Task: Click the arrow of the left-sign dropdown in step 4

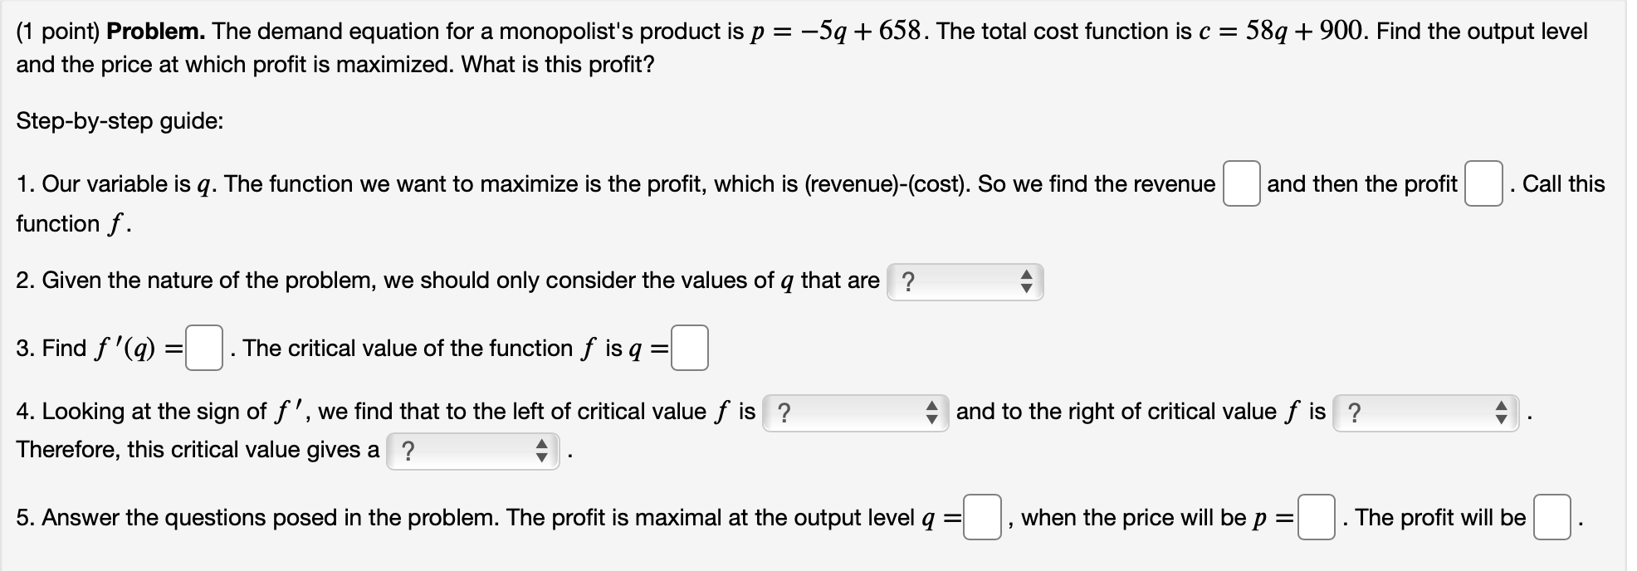Action: pyautogui.click(x=933, y=411)
